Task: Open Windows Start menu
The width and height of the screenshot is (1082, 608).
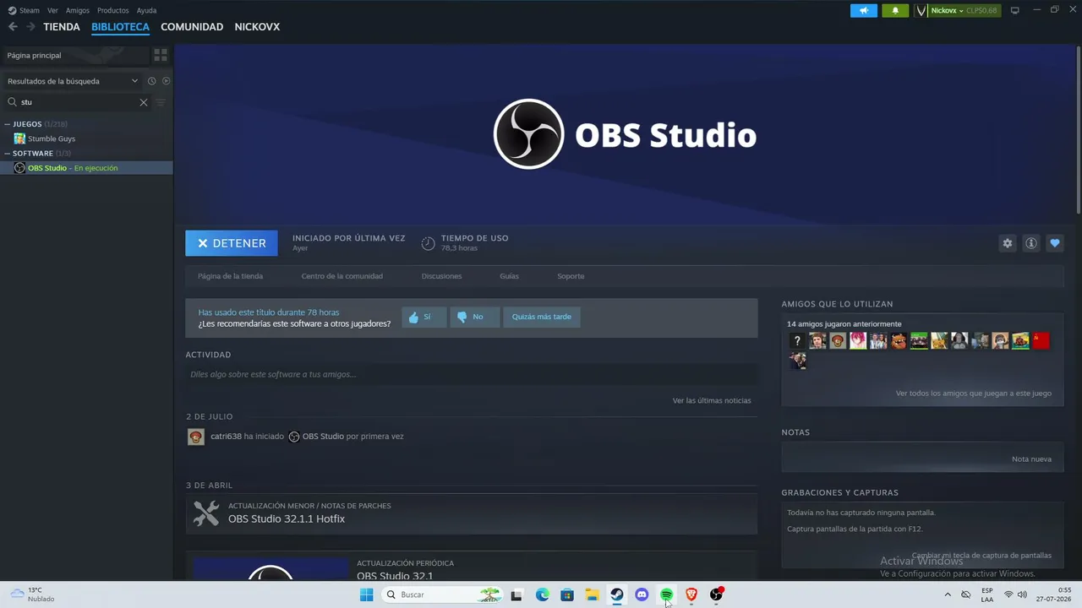Action: [366, 594]
